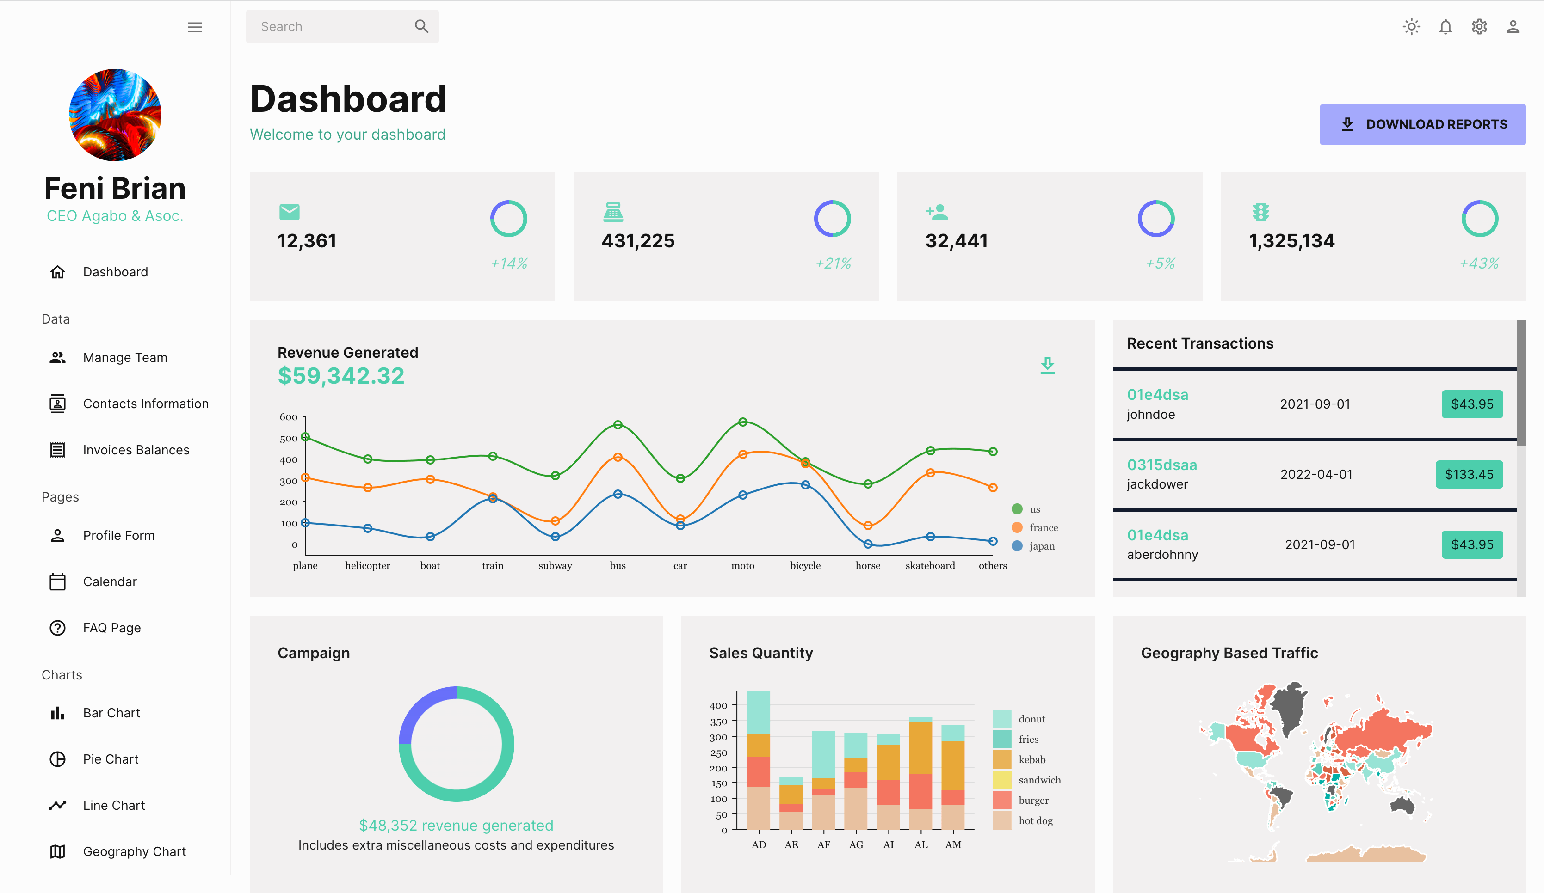Click the user profile icon in top bar

[x=1513, y=26]
